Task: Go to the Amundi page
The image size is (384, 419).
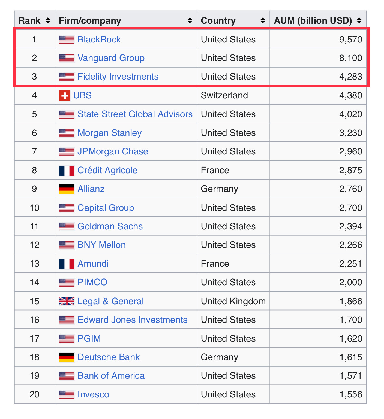Action: (93, 264)
